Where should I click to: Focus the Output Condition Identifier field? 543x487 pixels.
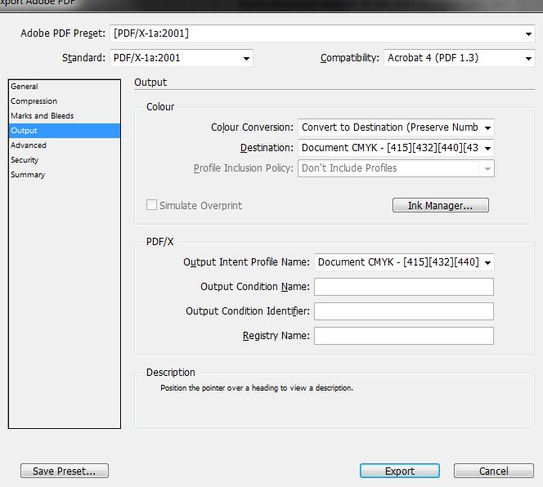coord(404,311)
